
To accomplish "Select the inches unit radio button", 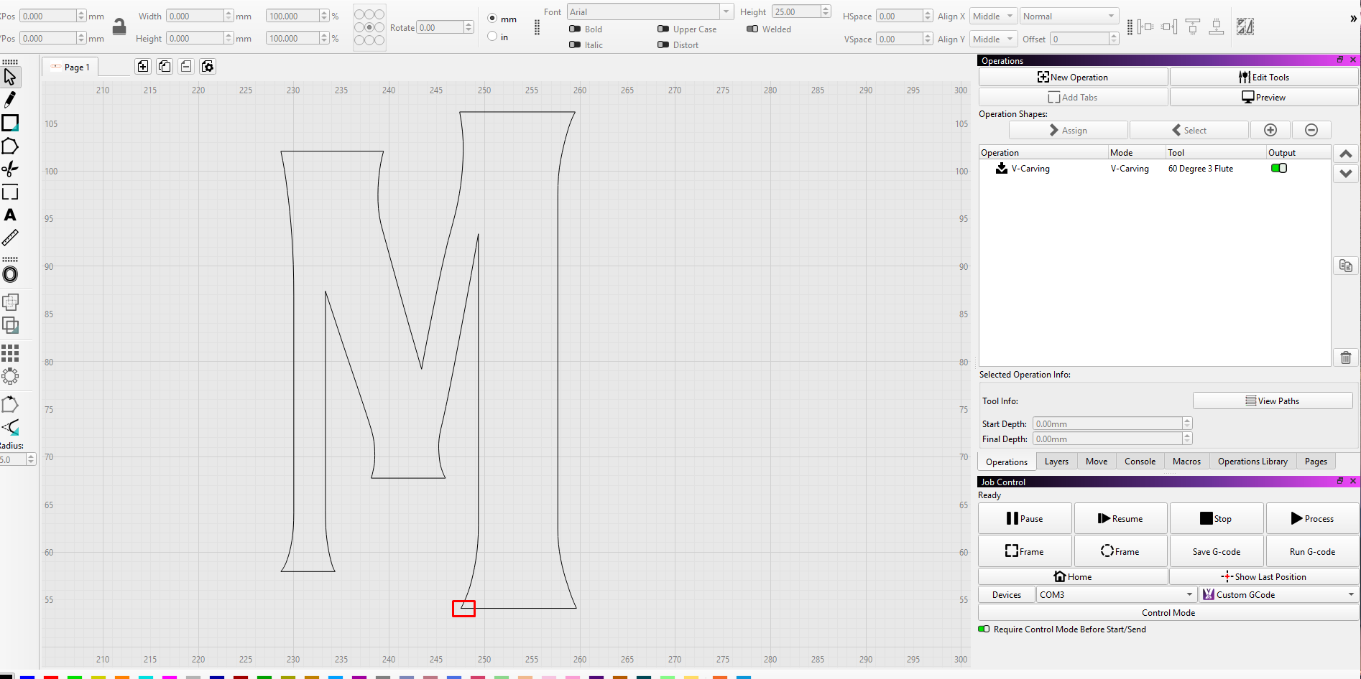I will (492, 37).
